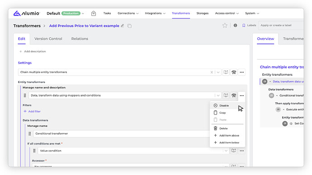Viewport: 312px width, 175px height.
Task: Open the Transformers navigation item
Action: tap(181, 13)
